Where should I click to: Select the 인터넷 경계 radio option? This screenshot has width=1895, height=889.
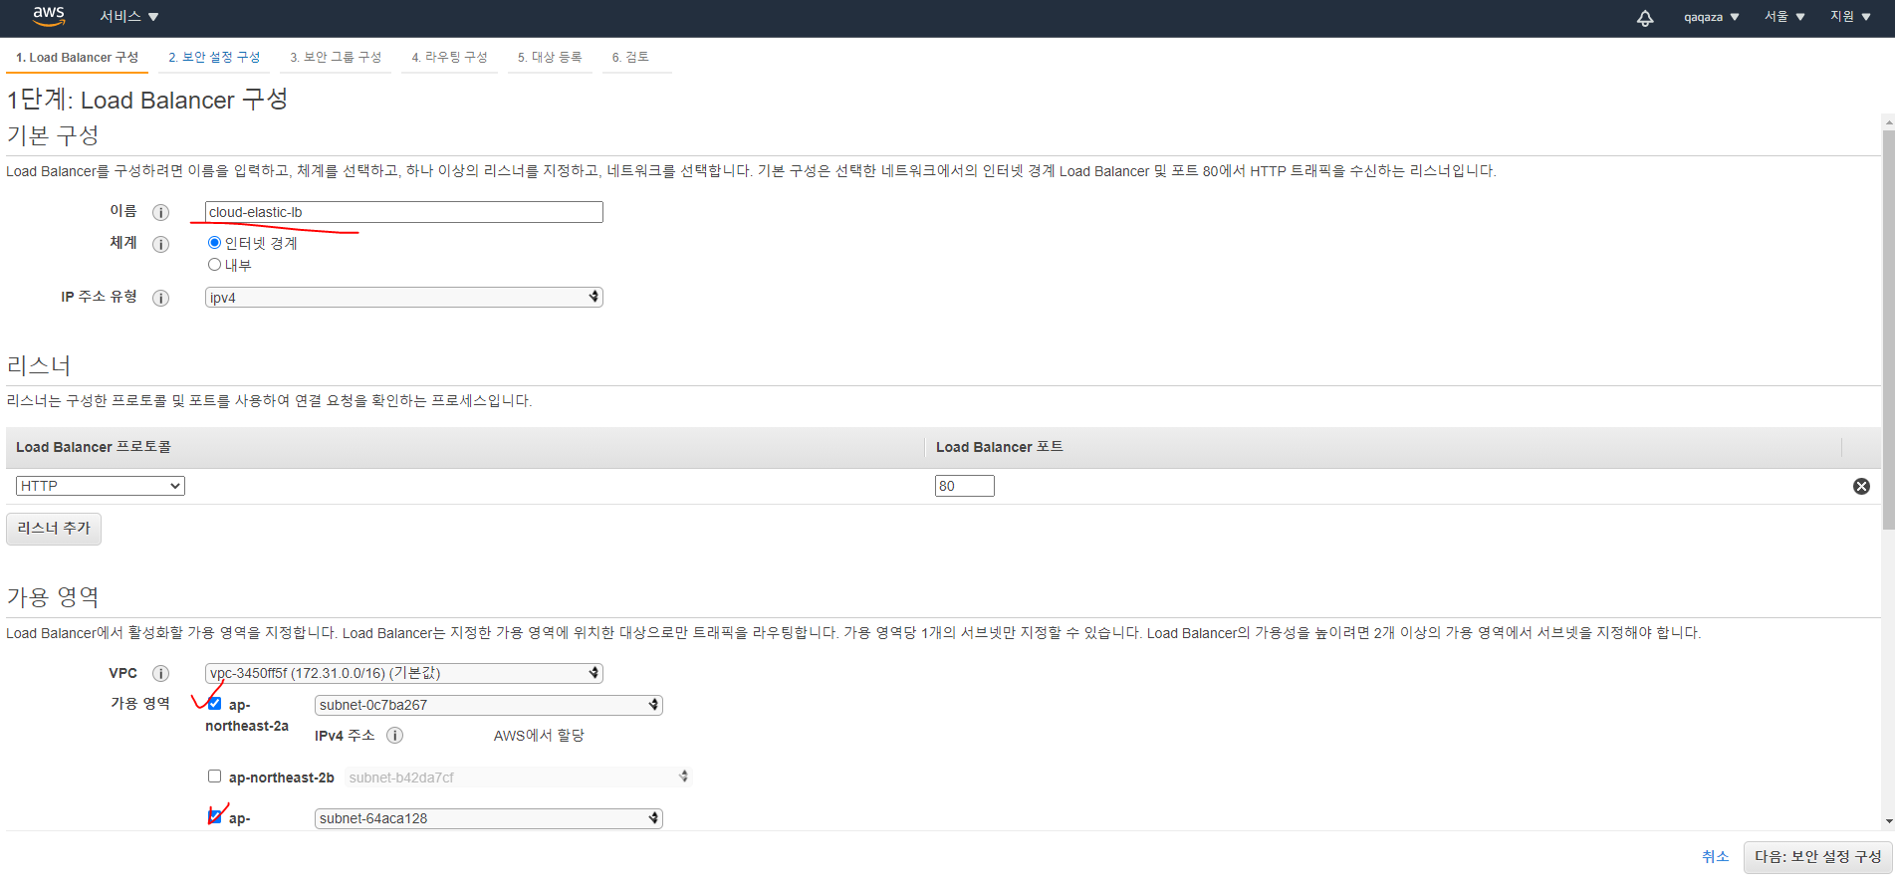click(x=214, y=243)
